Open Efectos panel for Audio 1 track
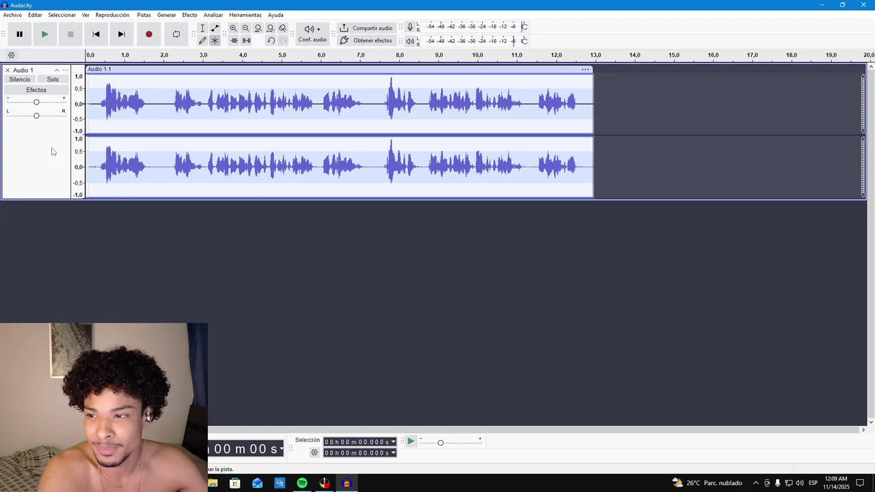 click(x=36, y=90)
